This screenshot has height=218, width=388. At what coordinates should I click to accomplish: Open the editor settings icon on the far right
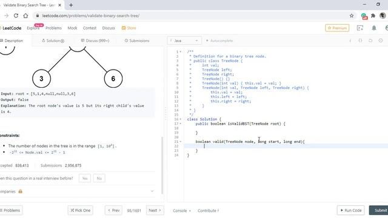tap(381, 41)
